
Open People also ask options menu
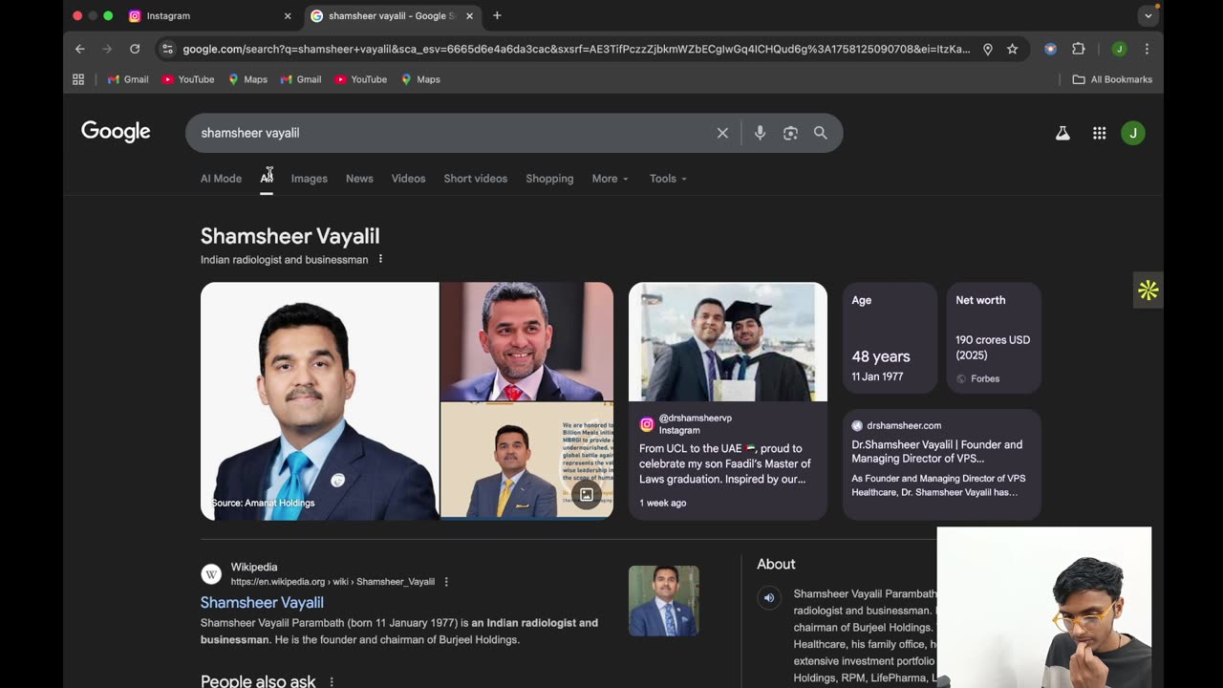click(x=332, y=681)
